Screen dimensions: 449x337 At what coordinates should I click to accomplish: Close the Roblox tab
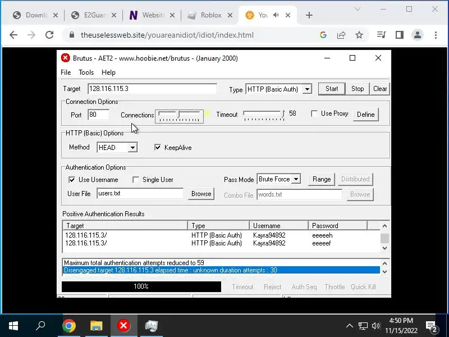tap(230, 15)
